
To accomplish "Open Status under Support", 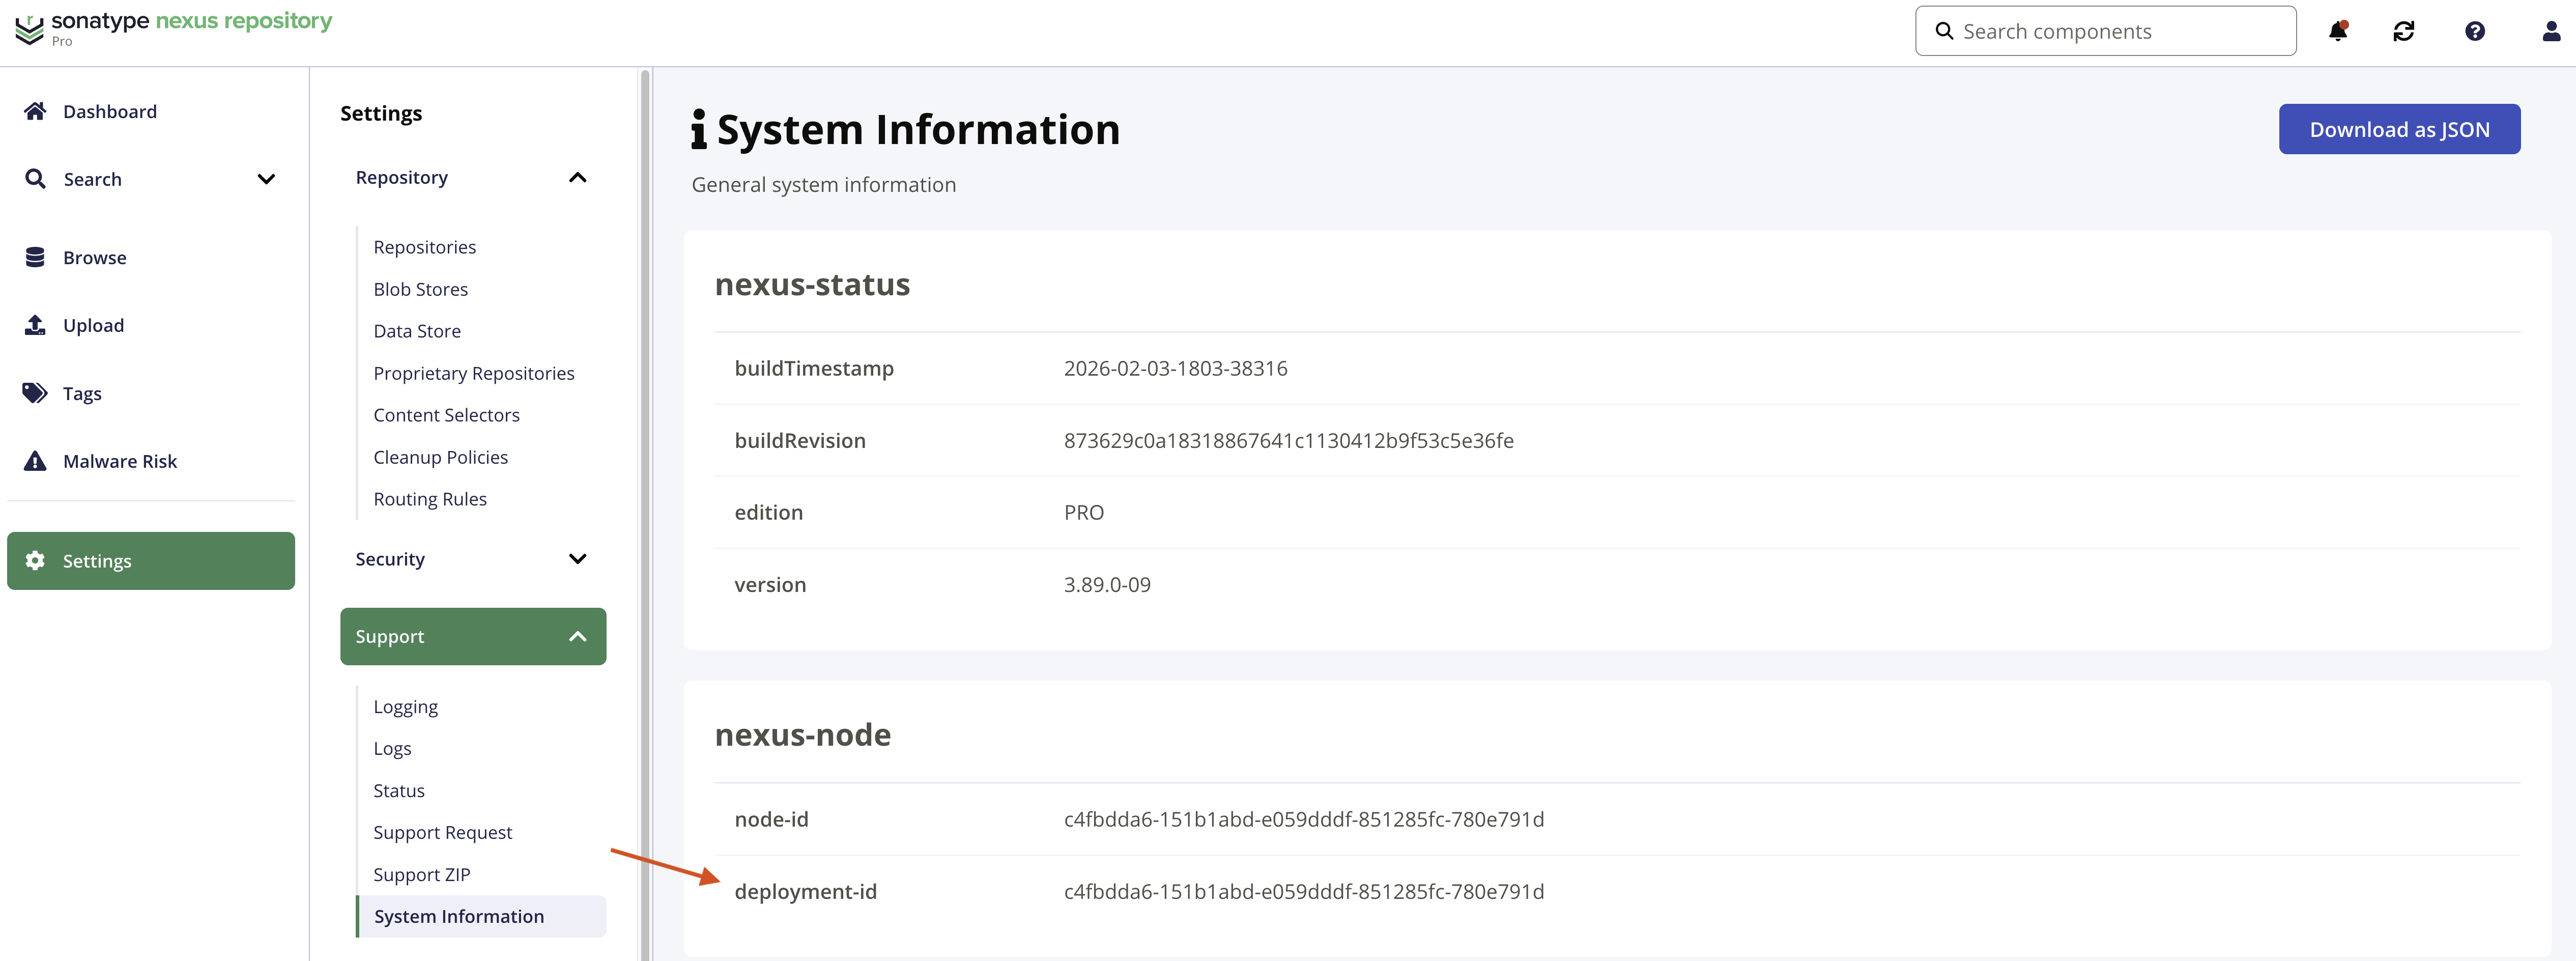I will point(399,791).
